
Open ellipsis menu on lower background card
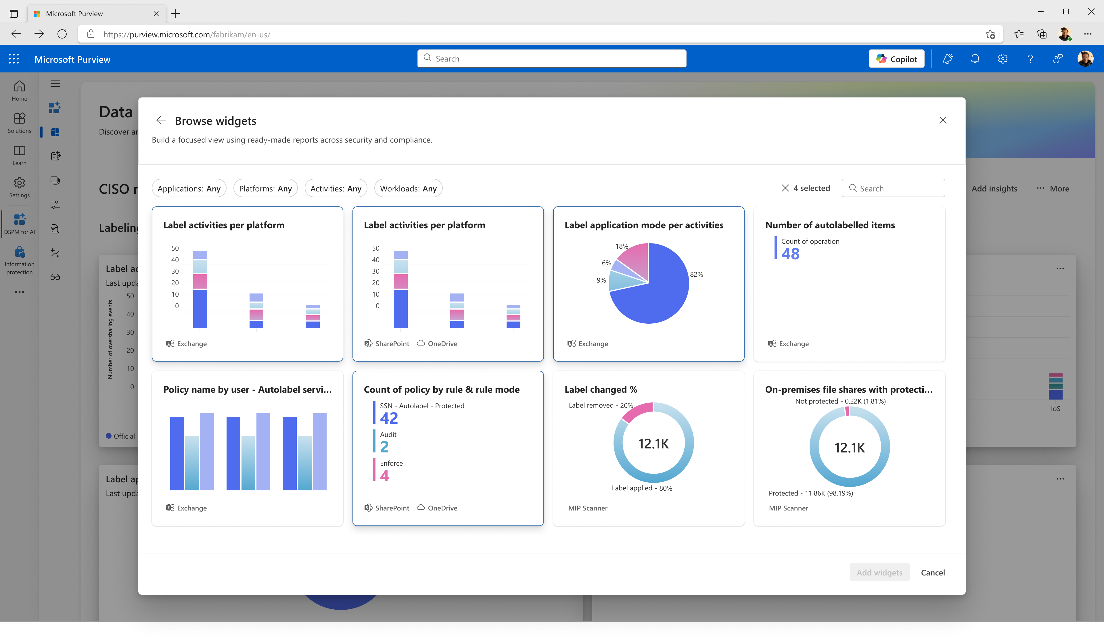pos(1060,479)
